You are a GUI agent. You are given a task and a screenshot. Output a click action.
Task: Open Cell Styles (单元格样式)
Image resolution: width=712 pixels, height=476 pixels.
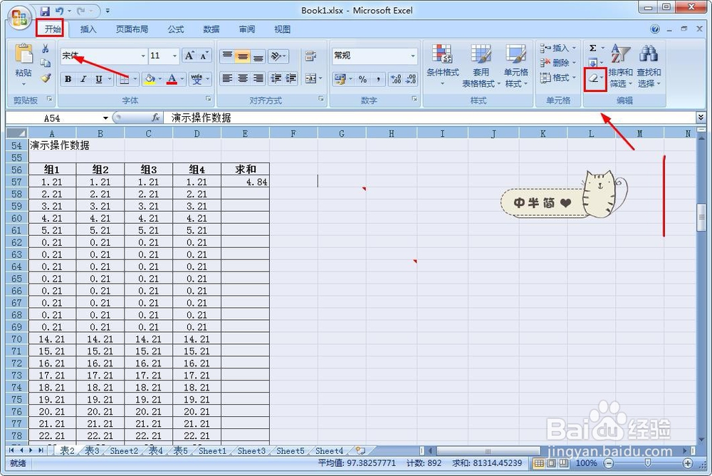[x=516, y=66]
